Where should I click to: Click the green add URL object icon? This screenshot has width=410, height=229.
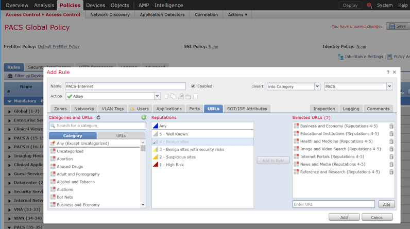click(x=144, y=118)
